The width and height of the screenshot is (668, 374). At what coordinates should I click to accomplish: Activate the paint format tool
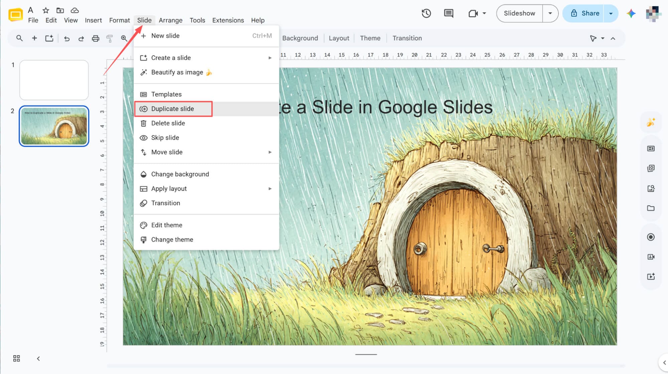[x=109, y=38]
